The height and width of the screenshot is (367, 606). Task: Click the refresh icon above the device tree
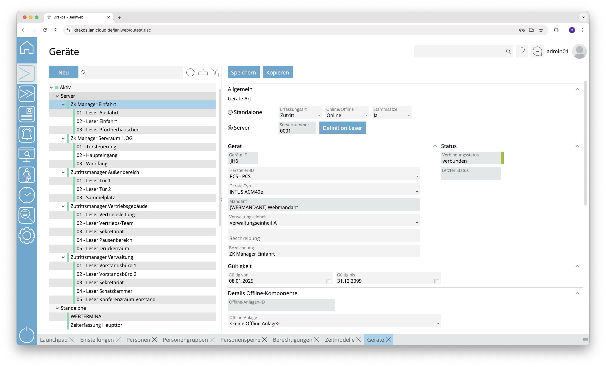pos(190,72)
